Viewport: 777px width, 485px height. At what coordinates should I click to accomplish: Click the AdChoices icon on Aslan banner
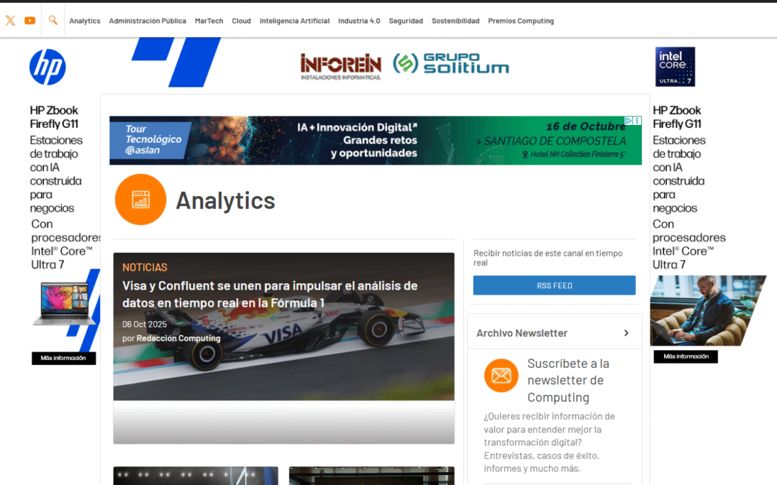point(628,121)
